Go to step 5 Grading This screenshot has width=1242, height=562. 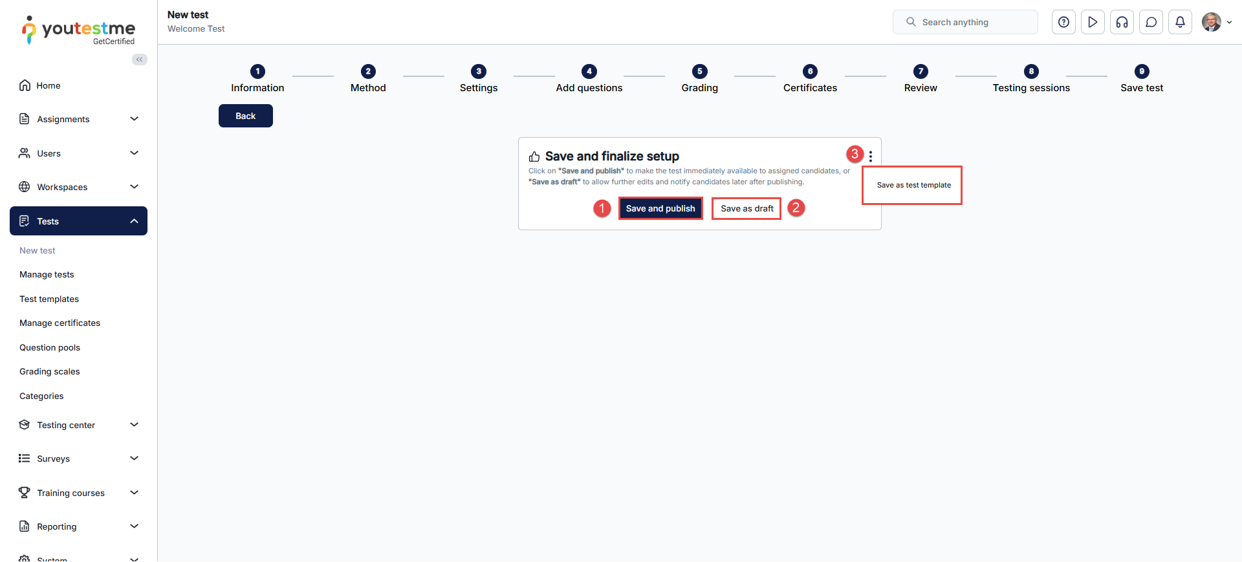[700, 79]
